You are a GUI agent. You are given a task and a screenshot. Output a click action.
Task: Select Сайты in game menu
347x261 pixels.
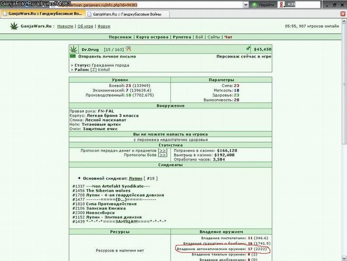click(214, 37)
